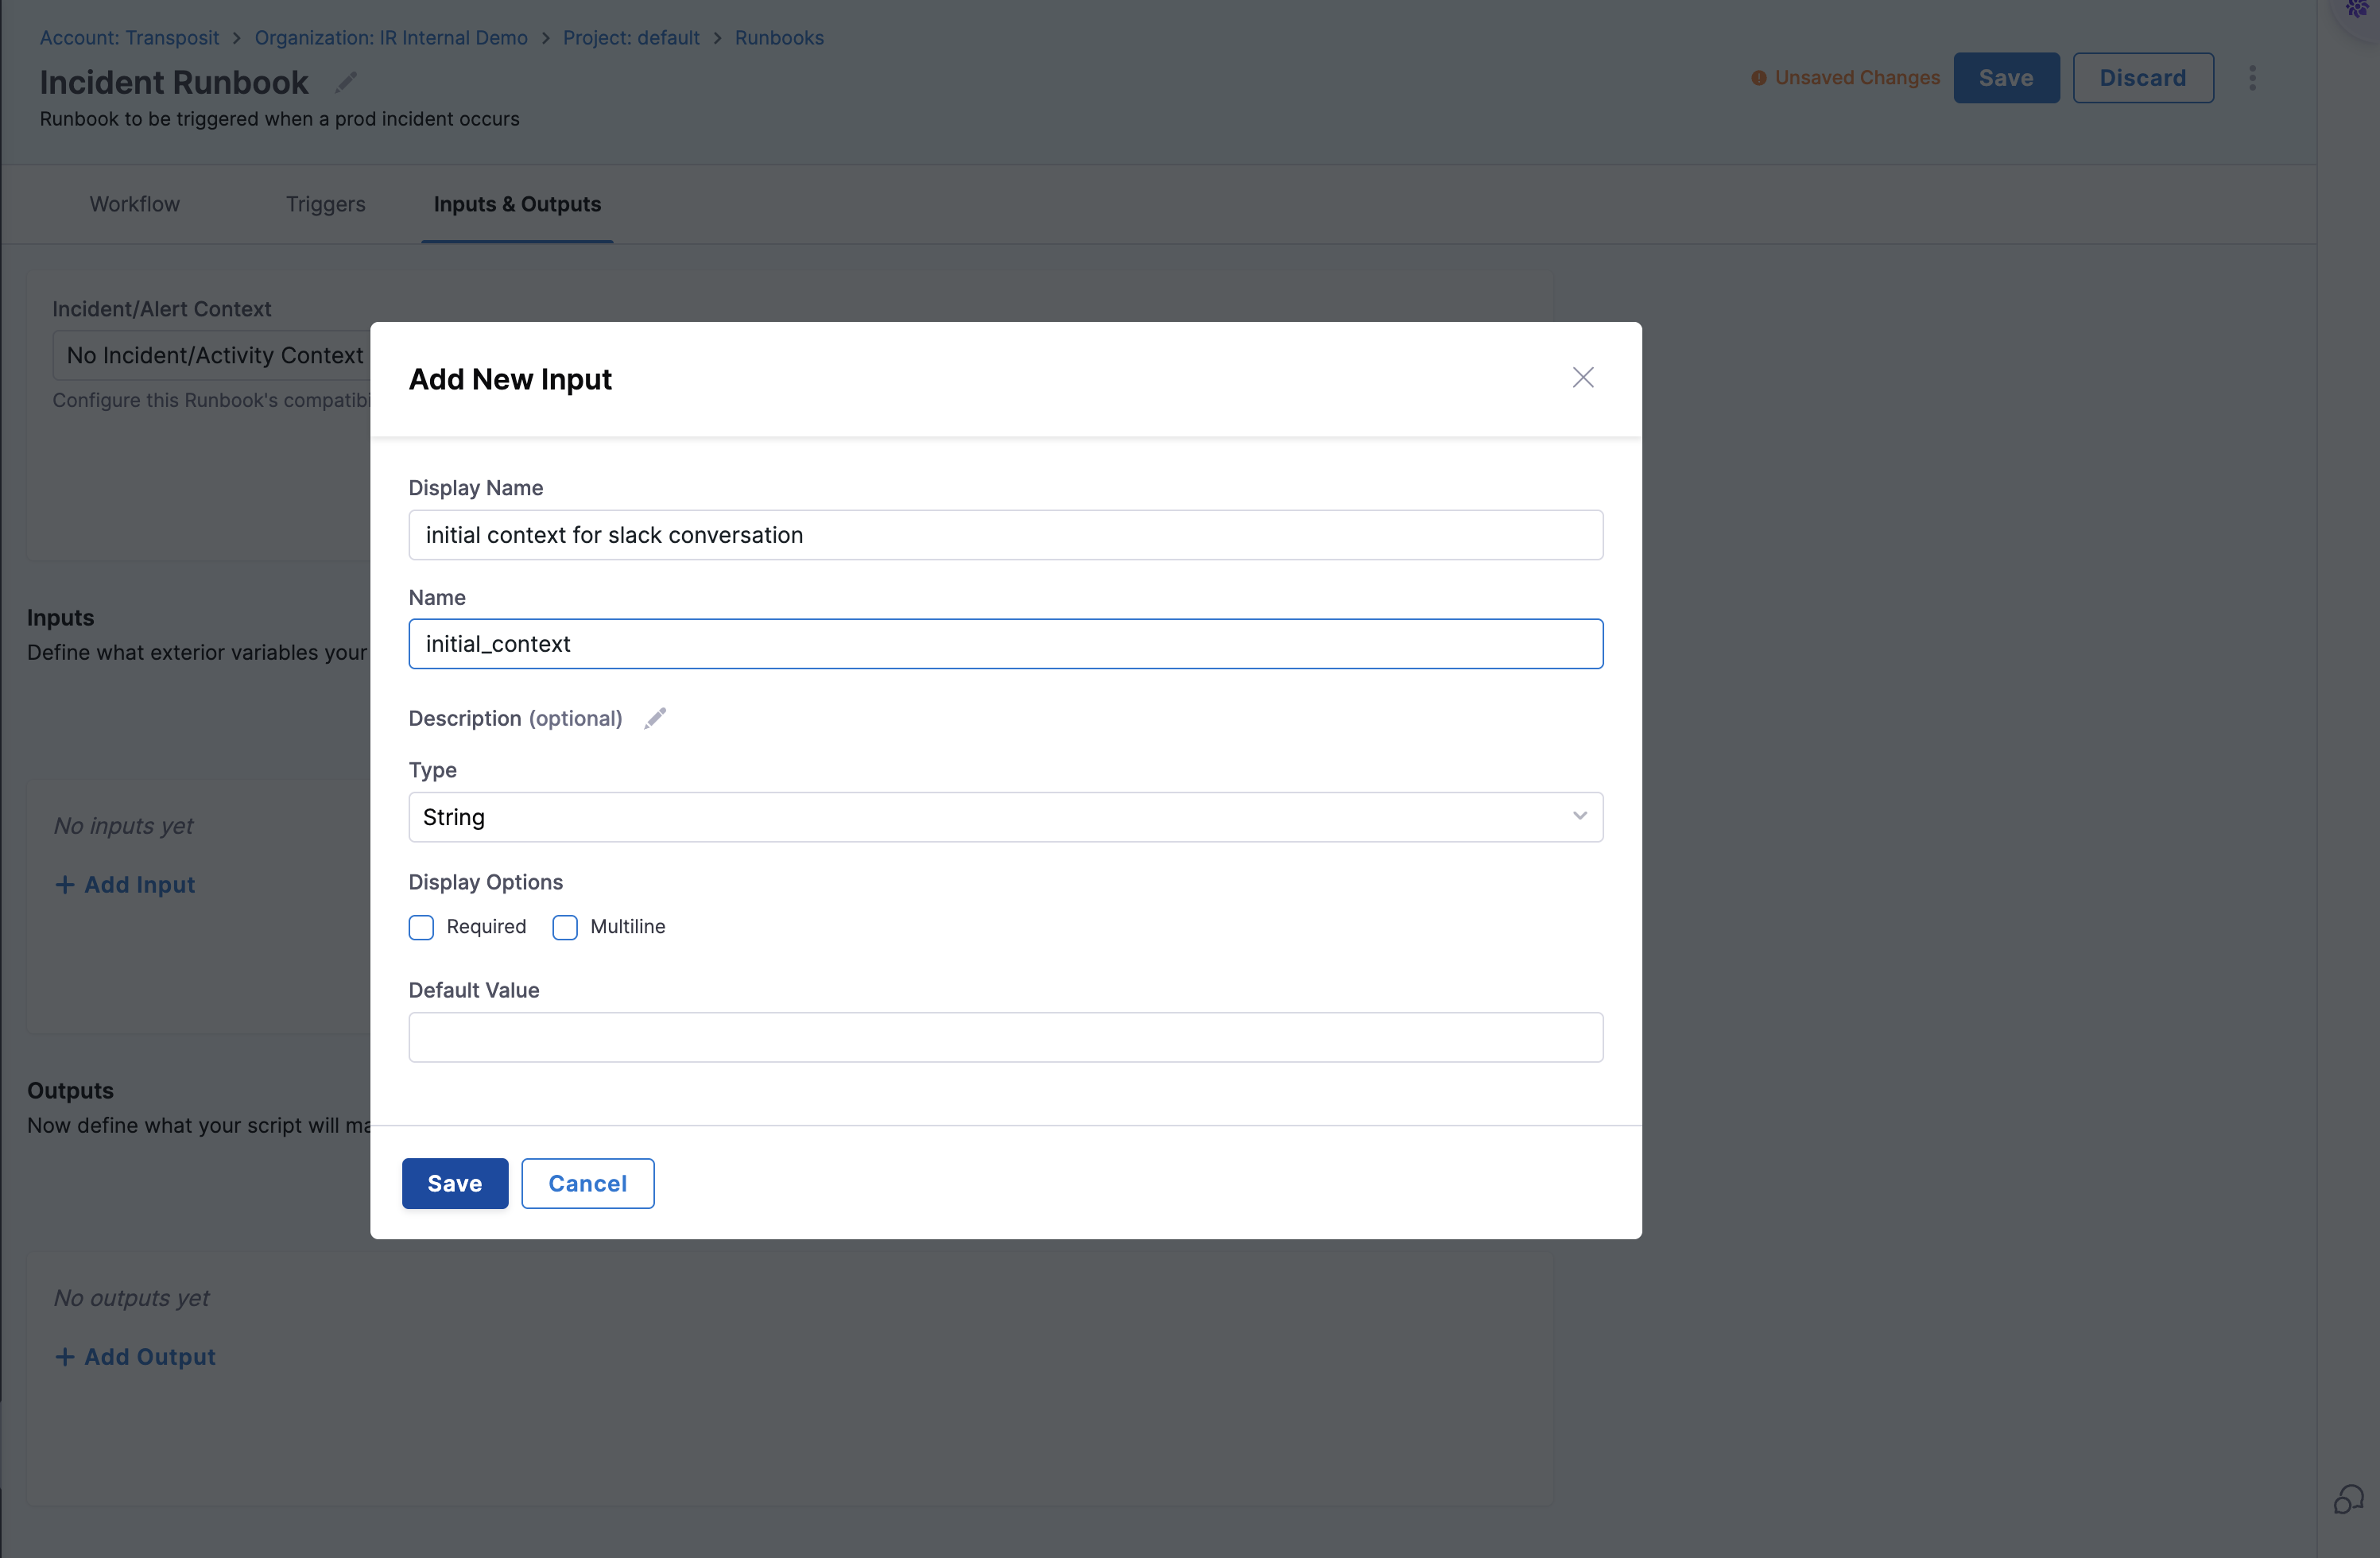Click inside the Default Value field
Viewport: 2380px width, 1558px height.
pyautogui.click(x=1005, y=1037)
